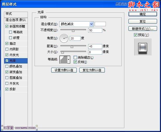
Task: Click the angle dial control
Action: (x=64, y=38)
